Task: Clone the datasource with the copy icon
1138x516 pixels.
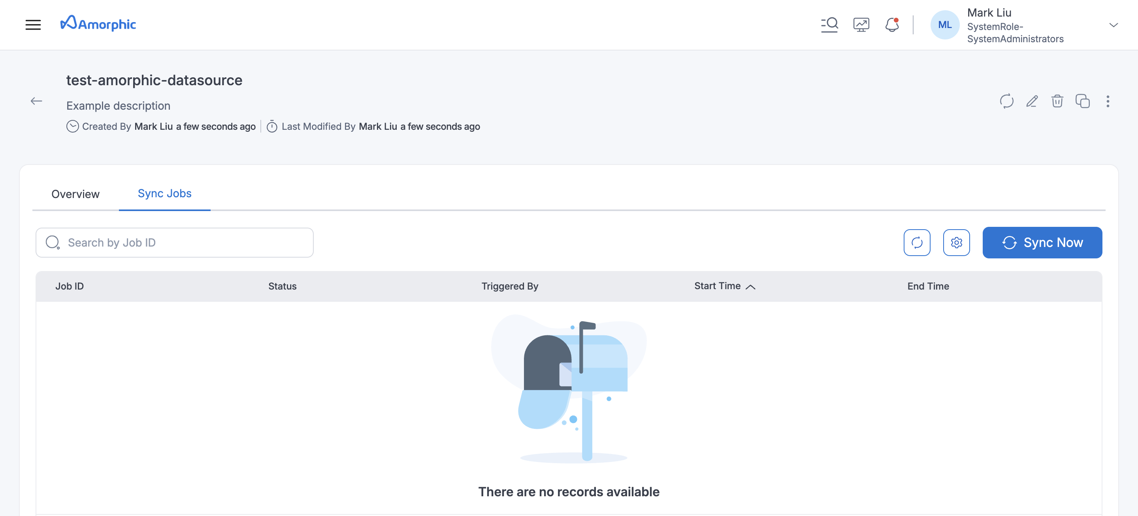Action: tap(1083, 101)
